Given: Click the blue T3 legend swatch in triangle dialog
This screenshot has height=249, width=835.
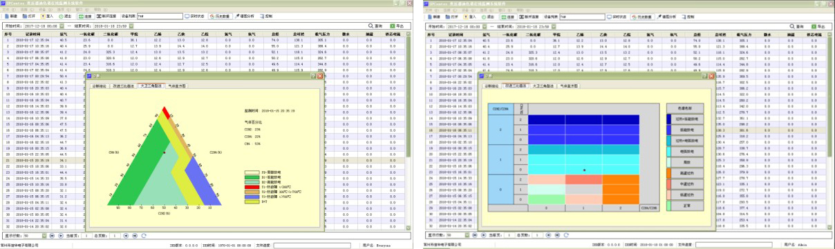Looking at the screenshot, I should (x=253, y=197).
